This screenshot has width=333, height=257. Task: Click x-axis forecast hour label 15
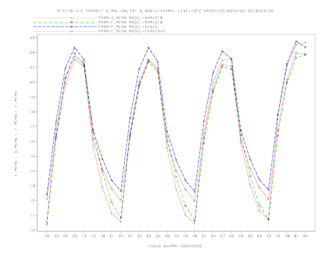pos(93,236)
